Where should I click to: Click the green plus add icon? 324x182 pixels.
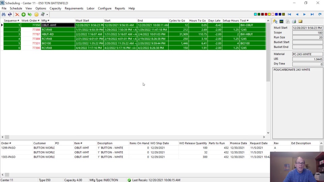(x=24, y=14)
